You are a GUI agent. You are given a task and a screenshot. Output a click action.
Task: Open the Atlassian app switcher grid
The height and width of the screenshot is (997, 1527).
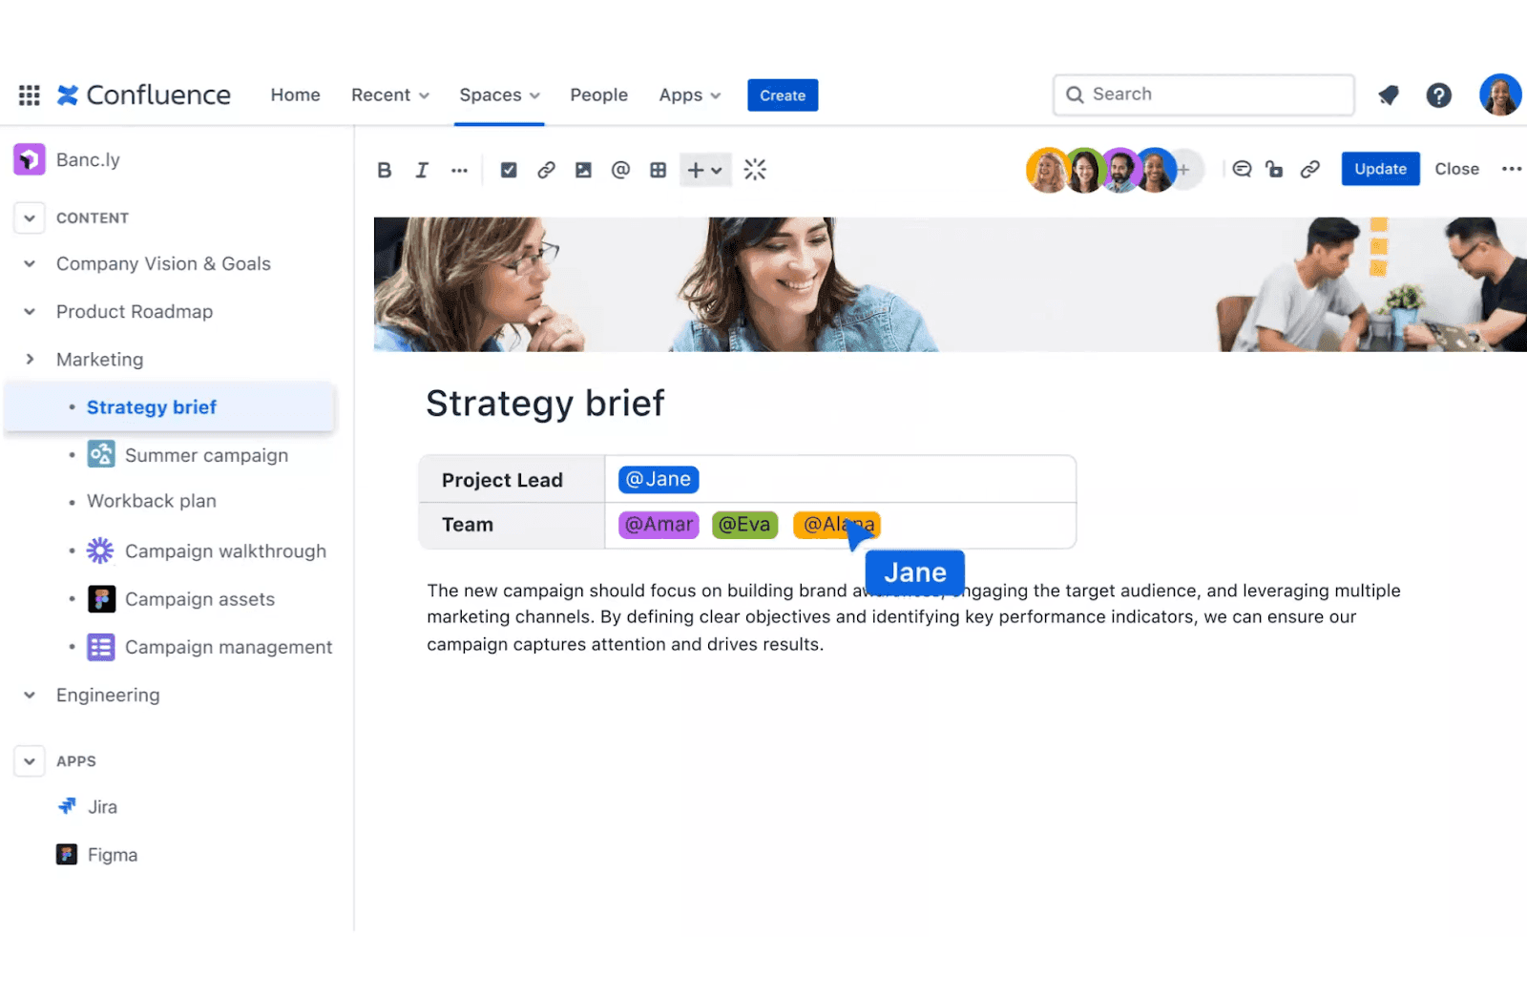point(28,94)
